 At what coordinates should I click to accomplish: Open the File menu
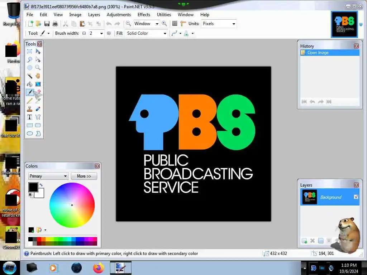[x=30, y=14]
